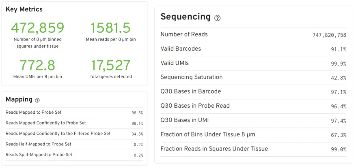
Task: Select the Valid Barcodes metric row
Action: (253, 49)
